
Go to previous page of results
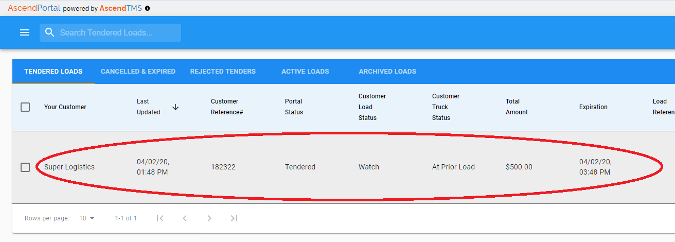[185, 218]
